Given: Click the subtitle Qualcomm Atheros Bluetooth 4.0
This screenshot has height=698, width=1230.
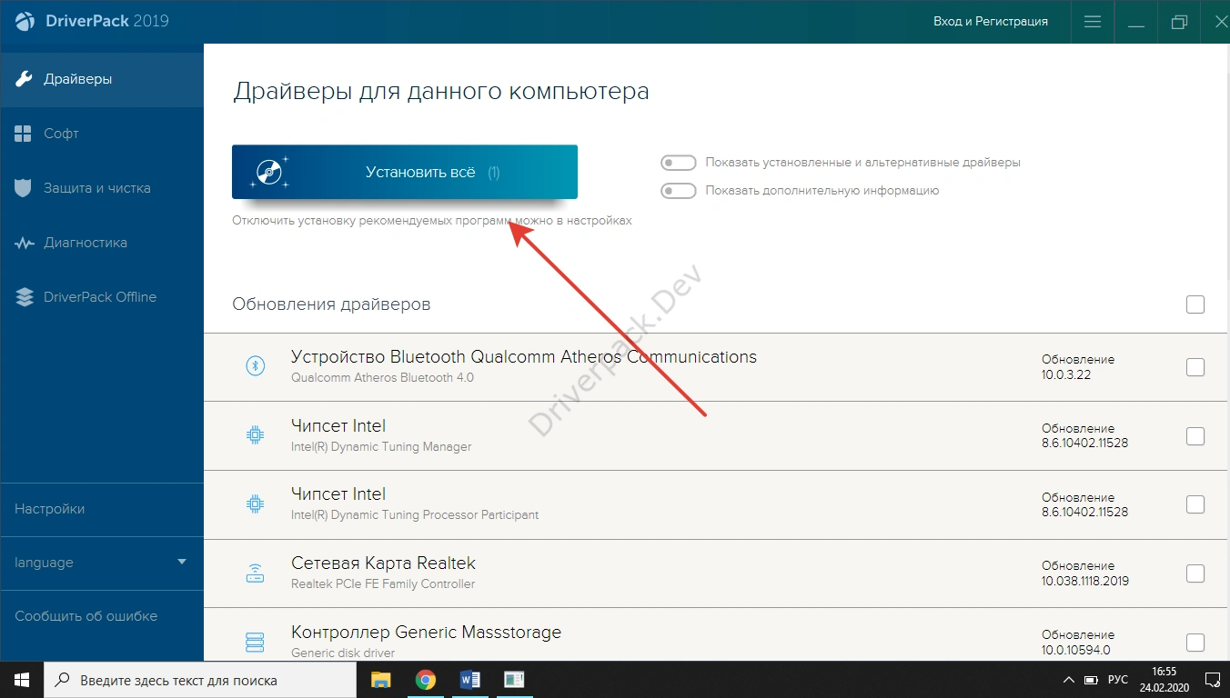Looking at the screenshot, I should click(382, 377).
